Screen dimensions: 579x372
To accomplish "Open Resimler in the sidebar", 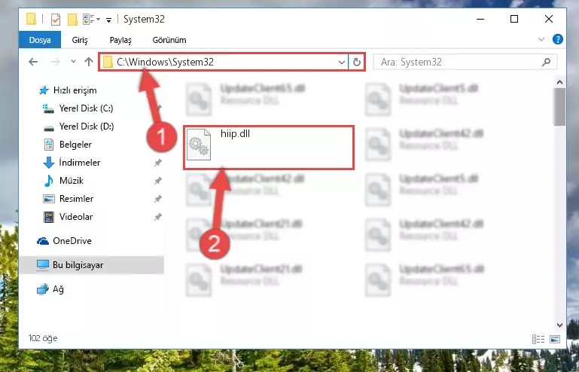I will [x=77, y=199].
